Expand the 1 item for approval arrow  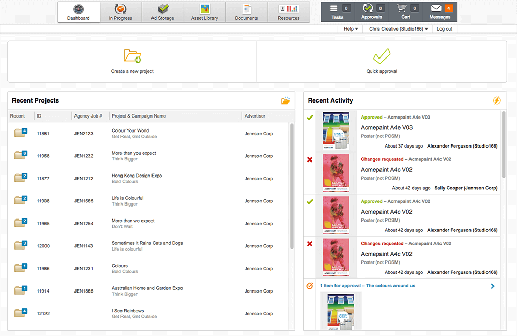coord(493,286)
